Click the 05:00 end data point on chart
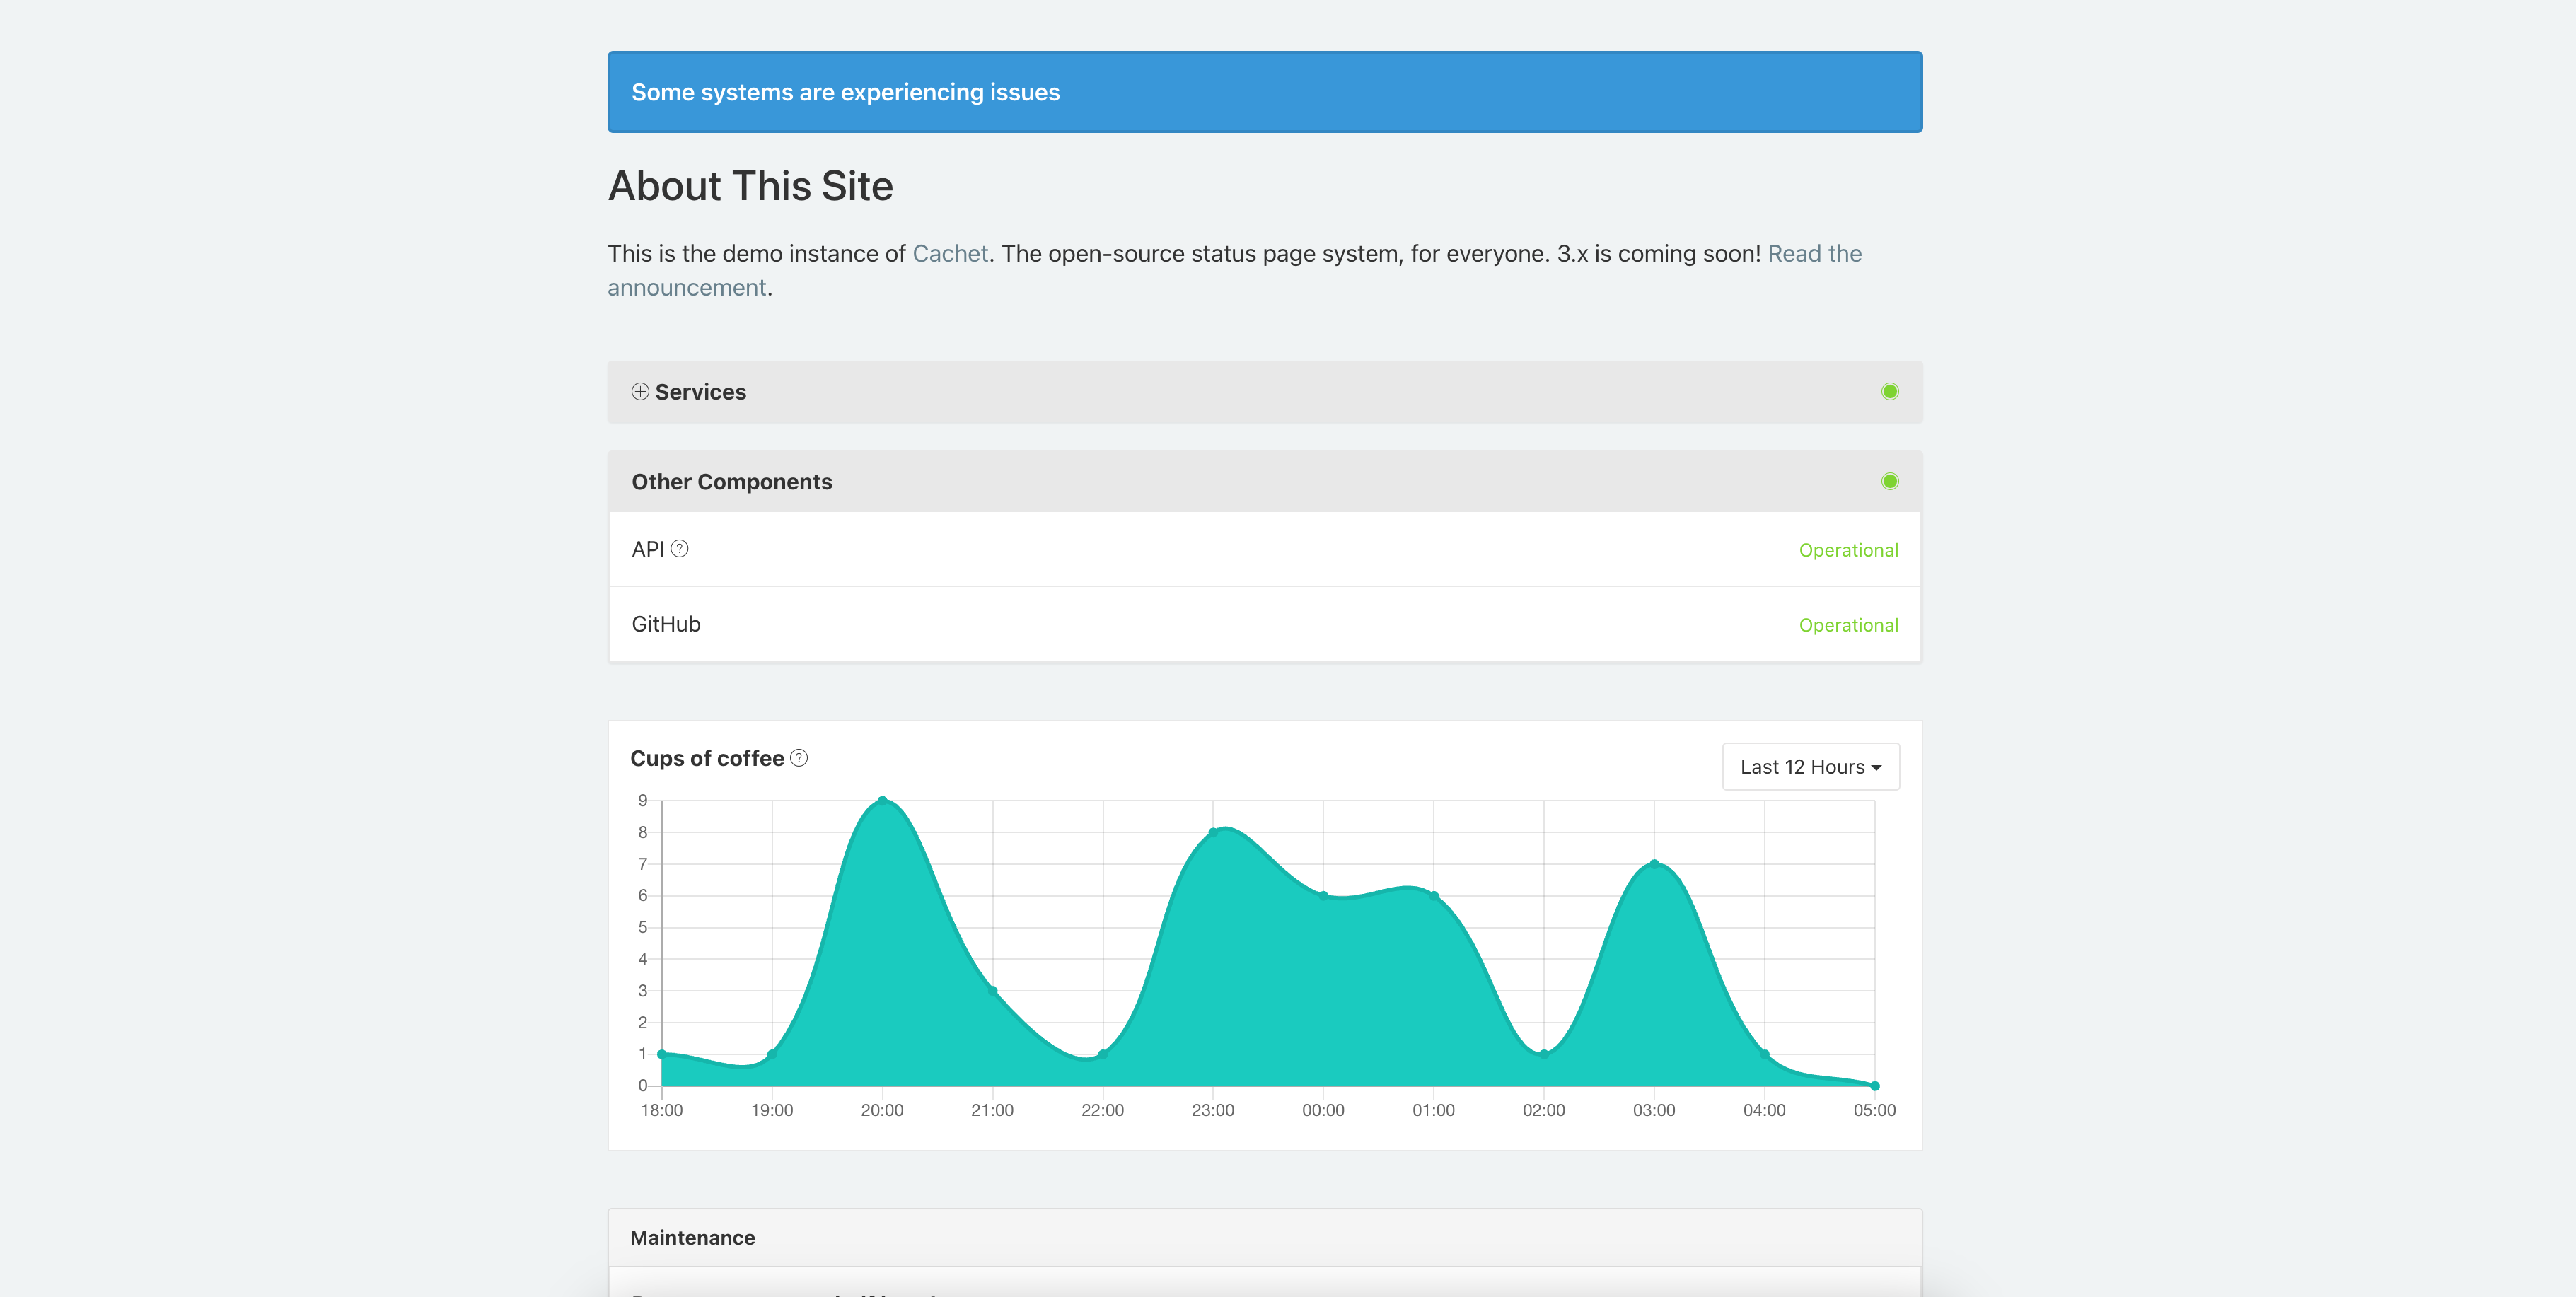Image resolution: width=2576 pixels, height=1297 pixels. click(1875, 1086)
